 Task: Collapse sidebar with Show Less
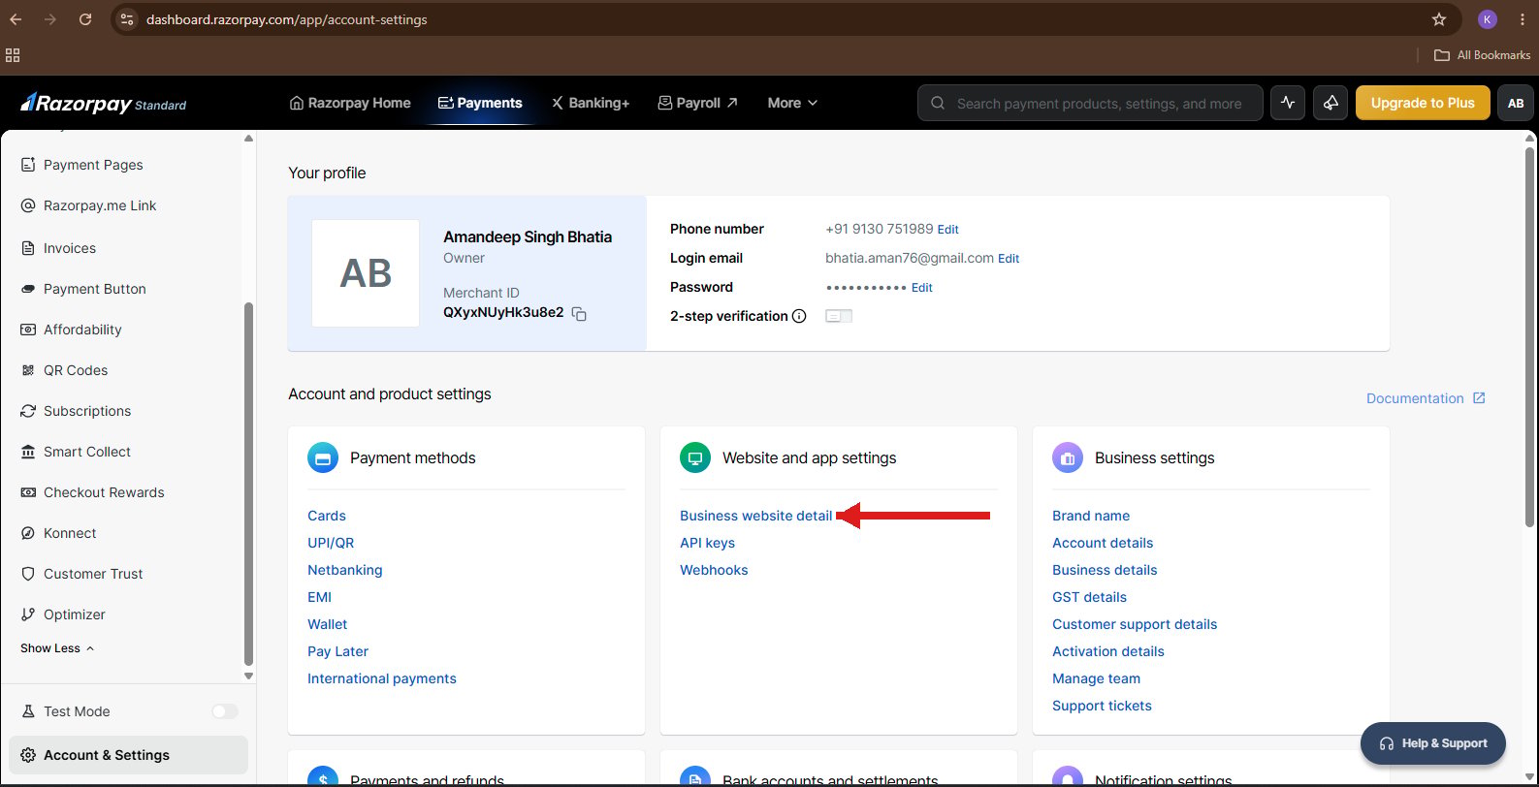pyautogui.click(x=57, y=648)
